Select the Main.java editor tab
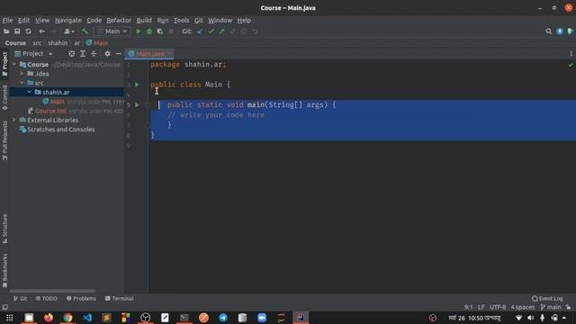This screenshot has width=576, height=324. tap(149, 54)
